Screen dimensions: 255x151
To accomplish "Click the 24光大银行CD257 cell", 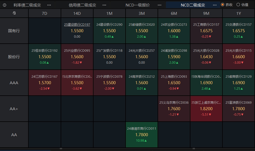I will pyautogui.click(x=142, y=57).
